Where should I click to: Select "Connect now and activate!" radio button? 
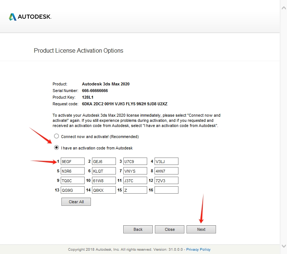click(x=57, y=136)
